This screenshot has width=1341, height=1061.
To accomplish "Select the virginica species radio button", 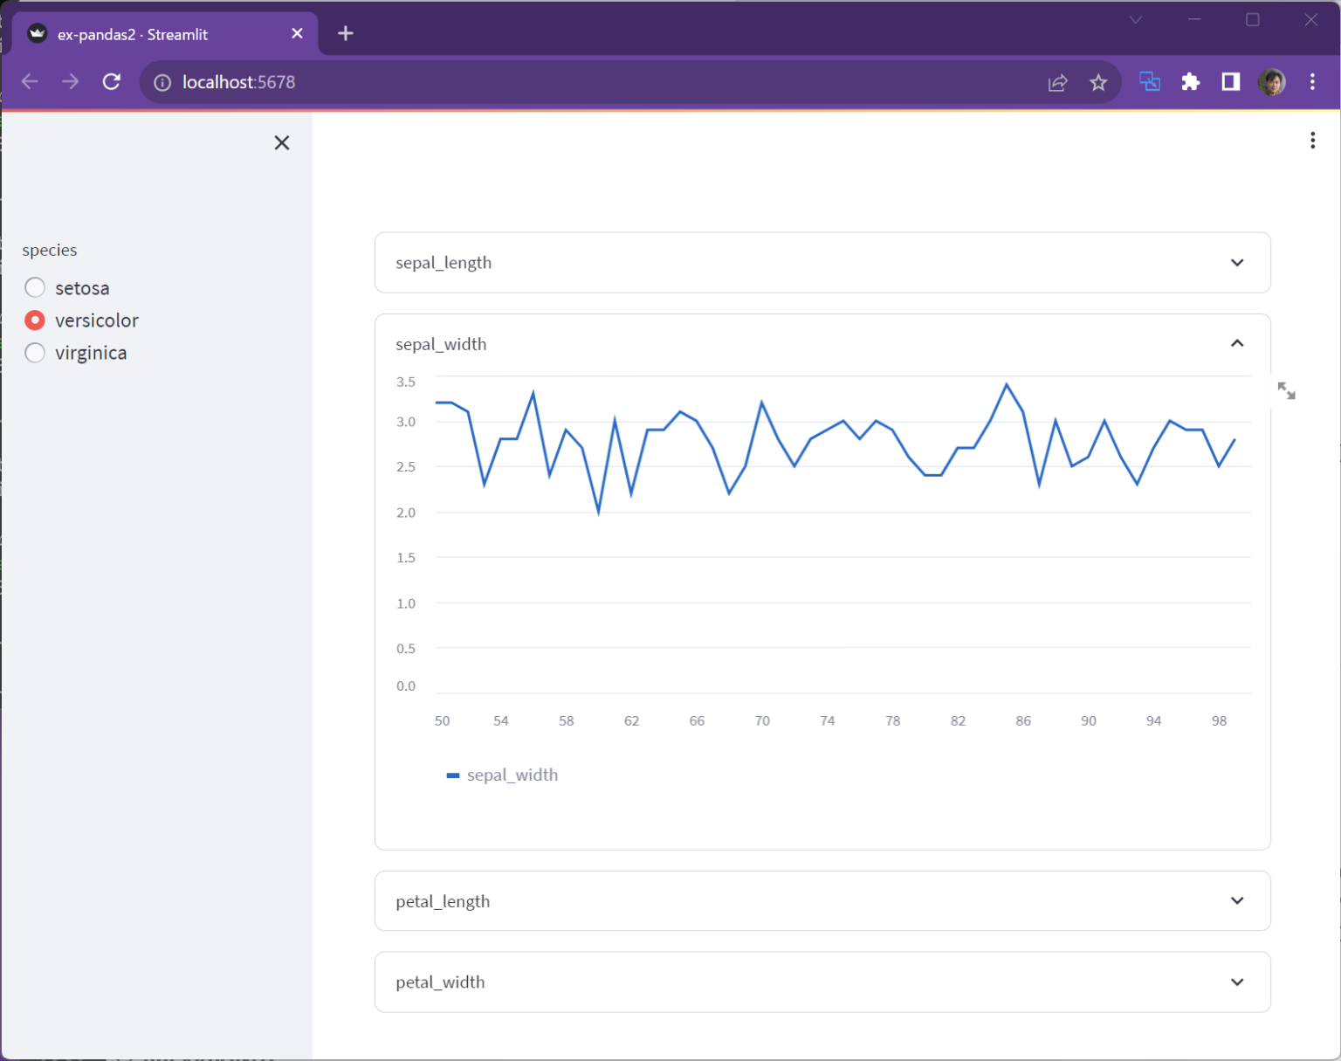I will pos(35,353).
